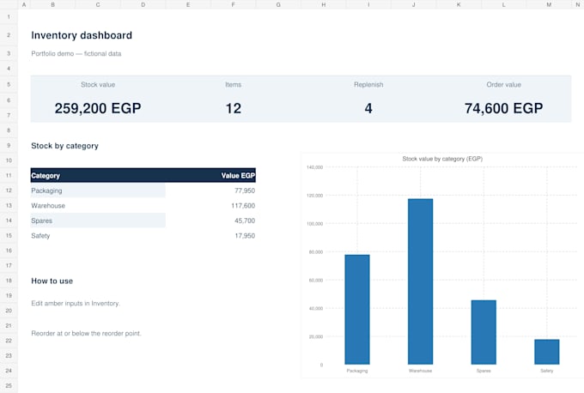Click the 'Packaging' chart axis label
584x393 pixels.
coord(357,371)
